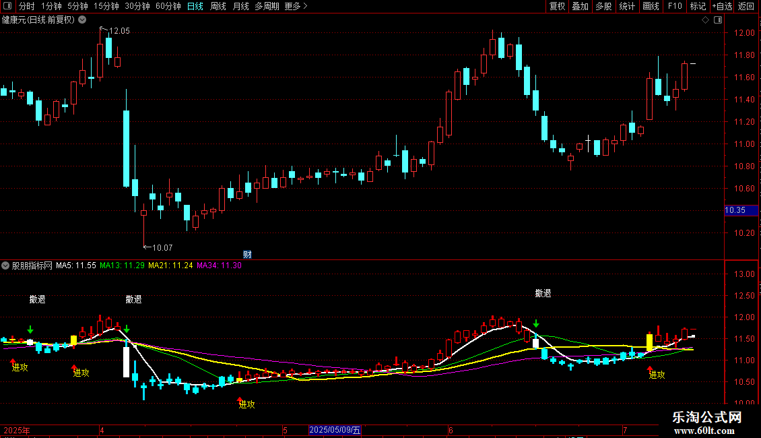Click the red up arrow above the lowest 进攻 label

239,399
